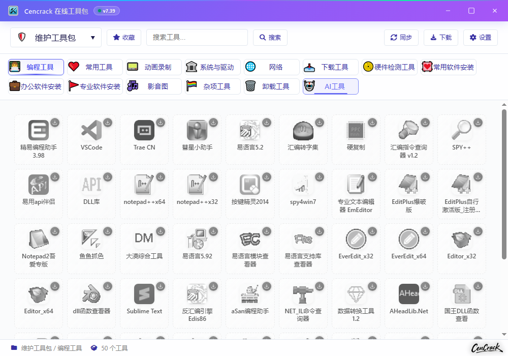Open the 系统与驱动 category tab
Viewport: 508px width, 356px height.
tap(213, 67)
